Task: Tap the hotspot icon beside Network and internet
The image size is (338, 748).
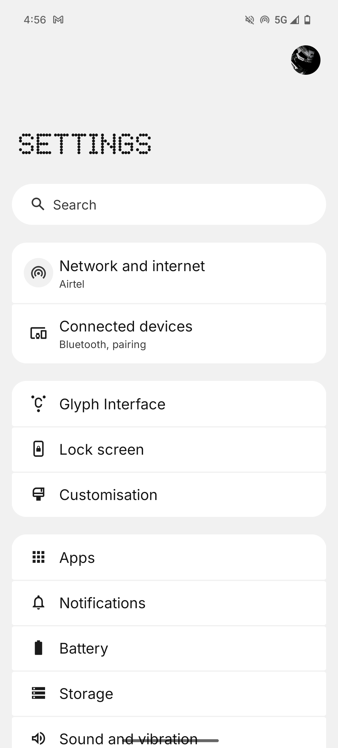Action: pos(38,273)
